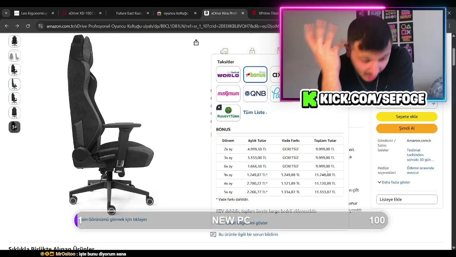Viewport: 456px width, 257px height.
Task: Click the report issue speech bubble icon
Action: coord(213,235)
